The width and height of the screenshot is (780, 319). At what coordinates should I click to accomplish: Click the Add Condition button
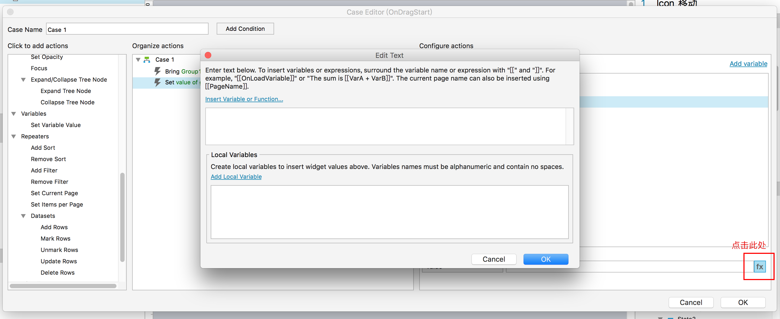(x=245, y=29)
